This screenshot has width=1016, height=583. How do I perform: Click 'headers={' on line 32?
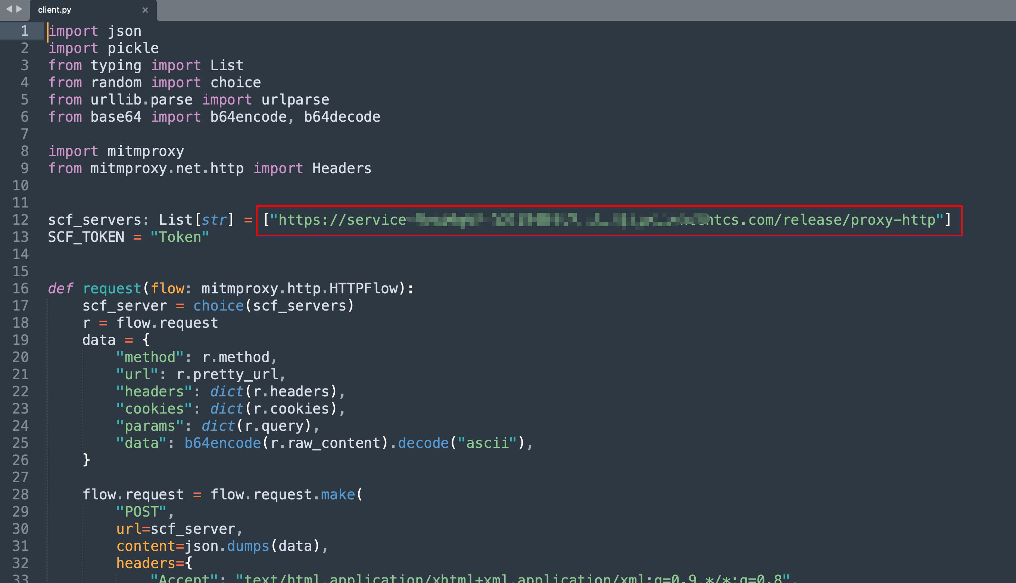pyautogui.click(x=155, y=564)
